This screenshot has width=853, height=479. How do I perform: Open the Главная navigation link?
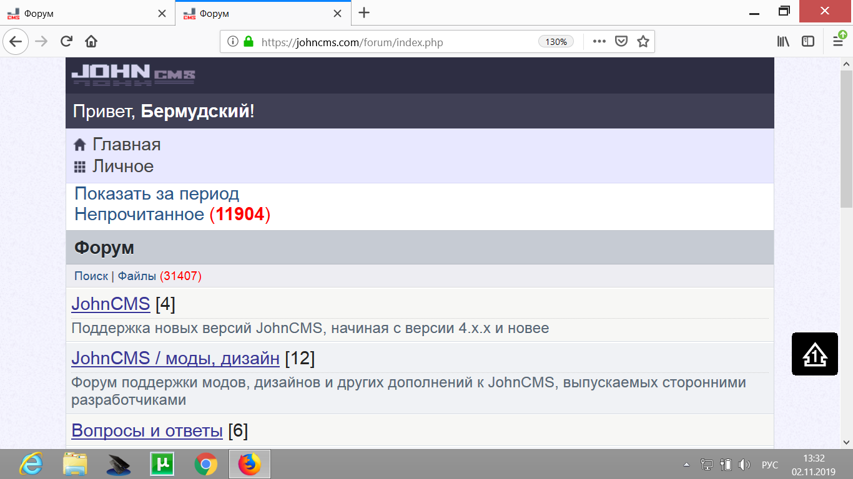point(126,145)
